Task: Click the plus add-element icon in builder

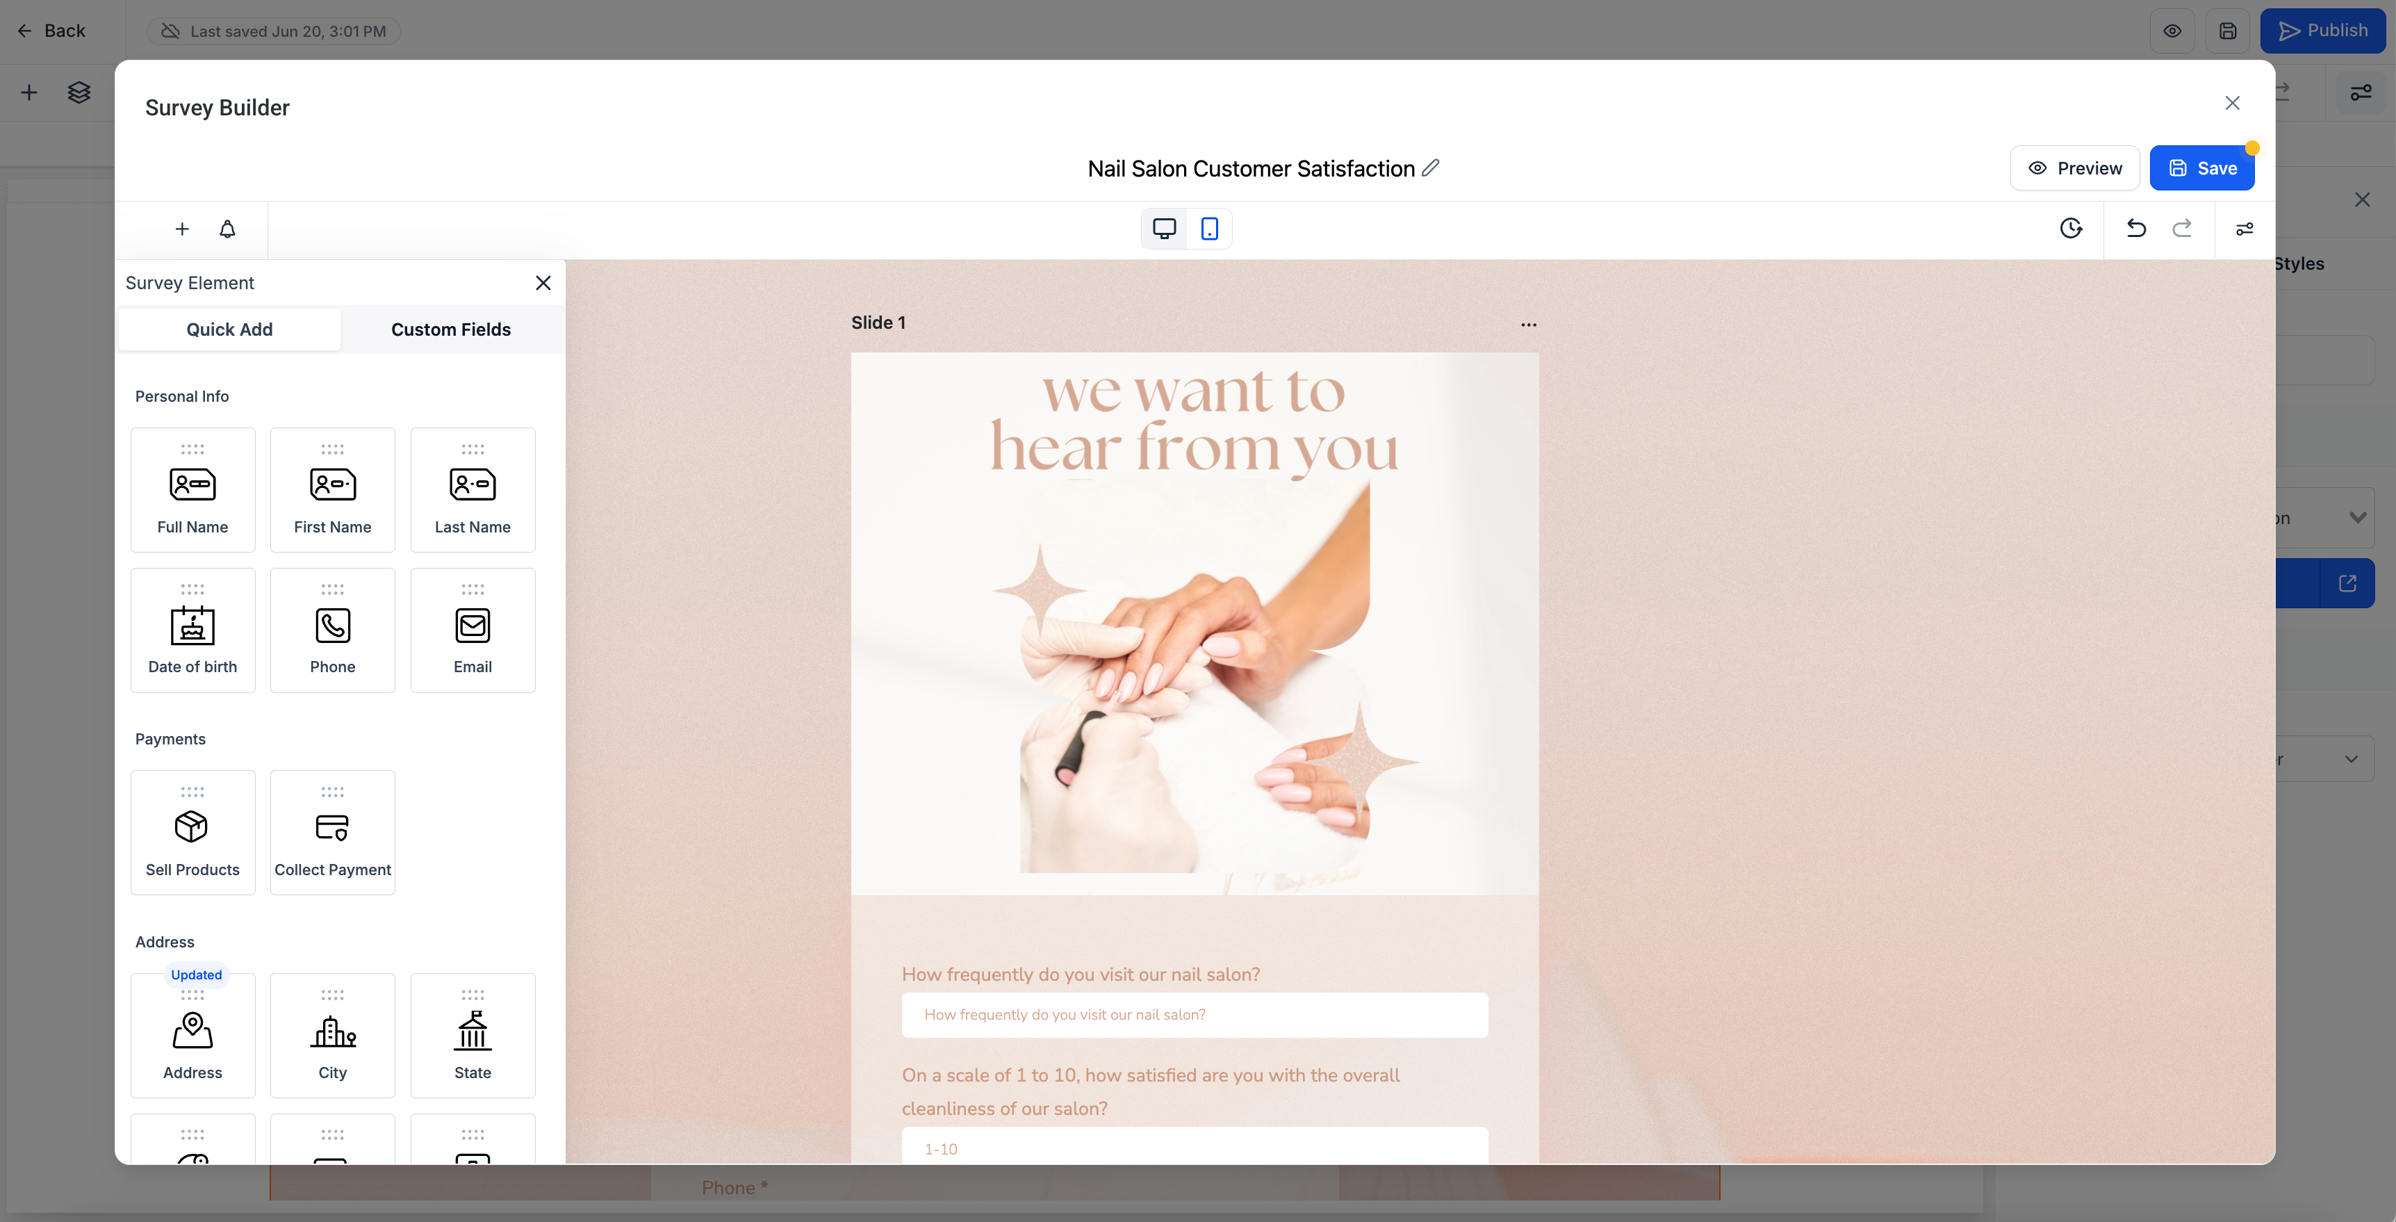Action: click(182, 229)
